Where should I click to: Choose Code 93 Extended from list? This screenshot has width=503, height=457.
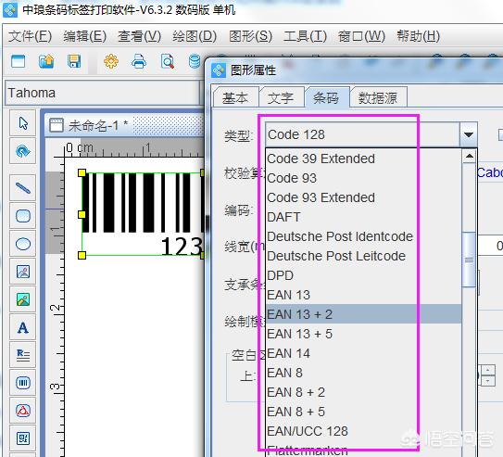(x=363, y=197)
